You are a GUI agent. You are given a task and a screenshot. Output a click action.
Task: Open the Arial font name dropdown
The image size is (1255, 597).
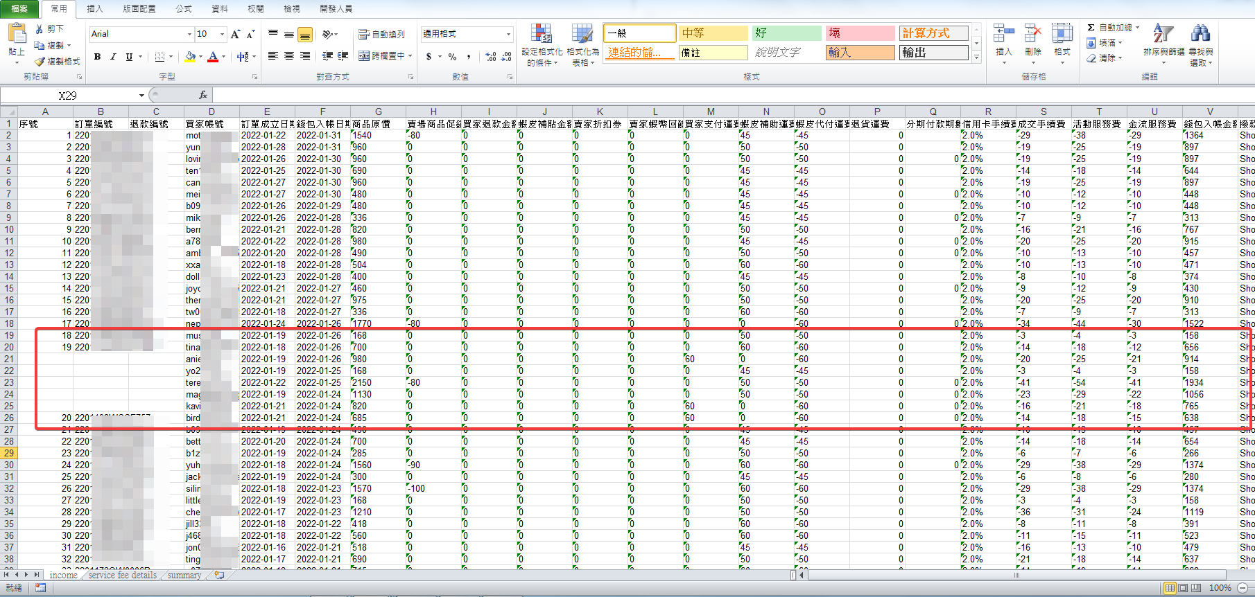point(189,34)
